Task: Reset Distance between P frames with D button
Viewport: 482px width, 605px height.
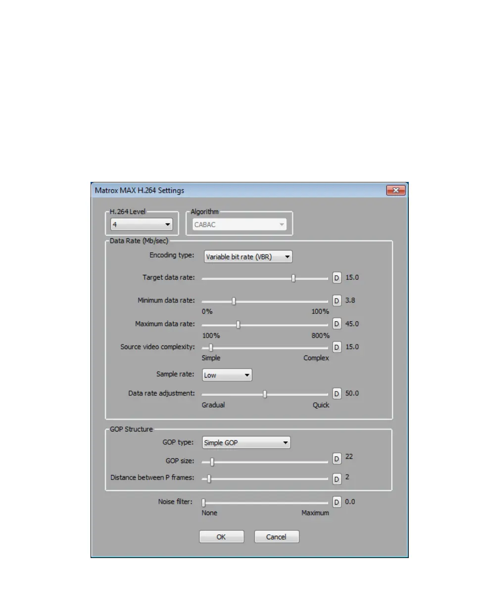Action: point(337,479)
